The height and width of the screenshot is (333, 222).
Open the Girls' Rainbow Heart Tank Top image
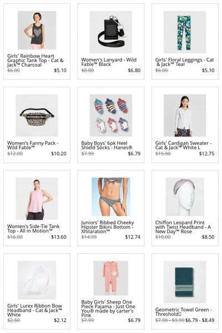[x=37, y=30]
